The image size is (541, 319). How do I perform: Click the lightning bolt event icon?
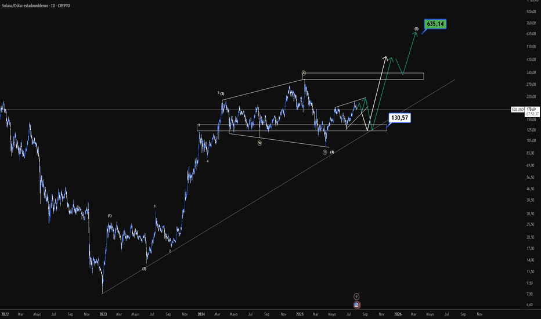[356, 296]
